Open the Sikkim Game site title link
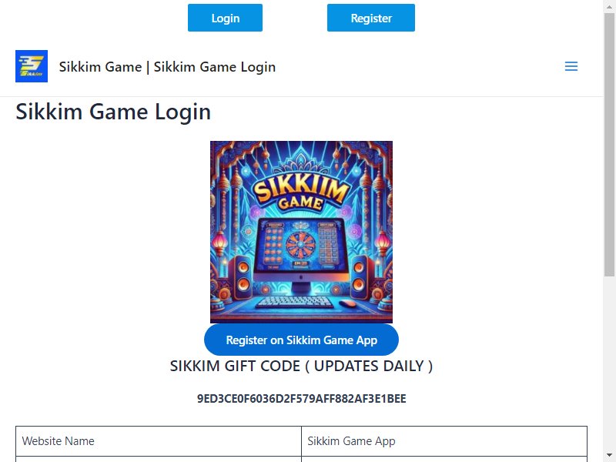The width and height of the screenshot is (616, 462). tap(167, 67)
